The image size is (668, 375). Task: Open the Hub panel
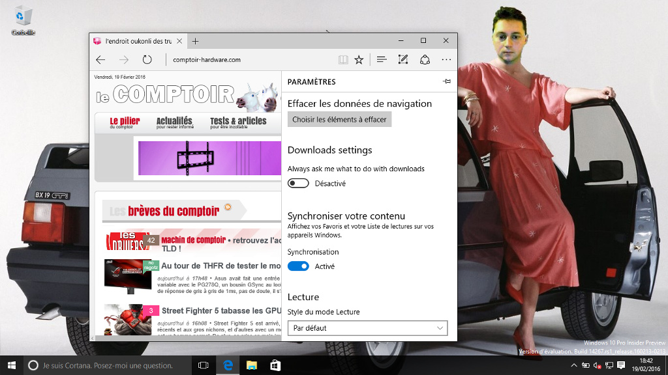[381, 59]
